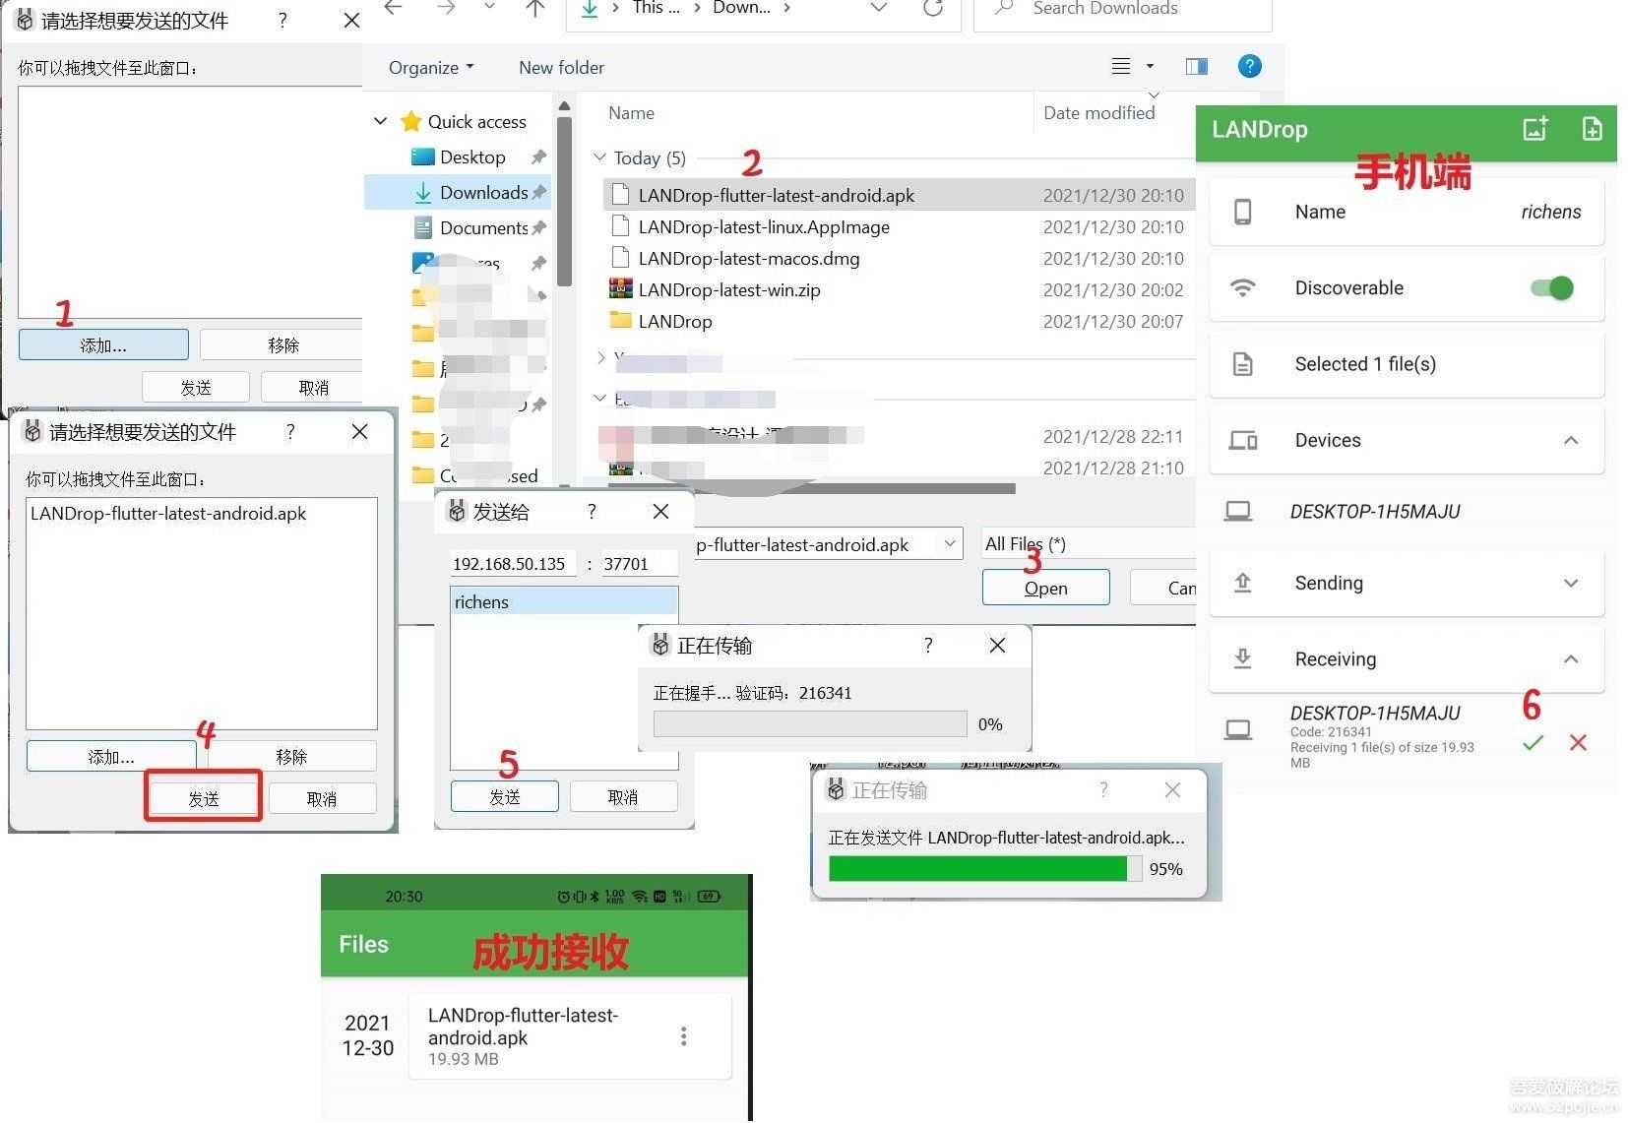Click the red-outlined 发送 button
Image resolution: width=1628 pixels, height=1123 pixels.
(x=204, y=797)
